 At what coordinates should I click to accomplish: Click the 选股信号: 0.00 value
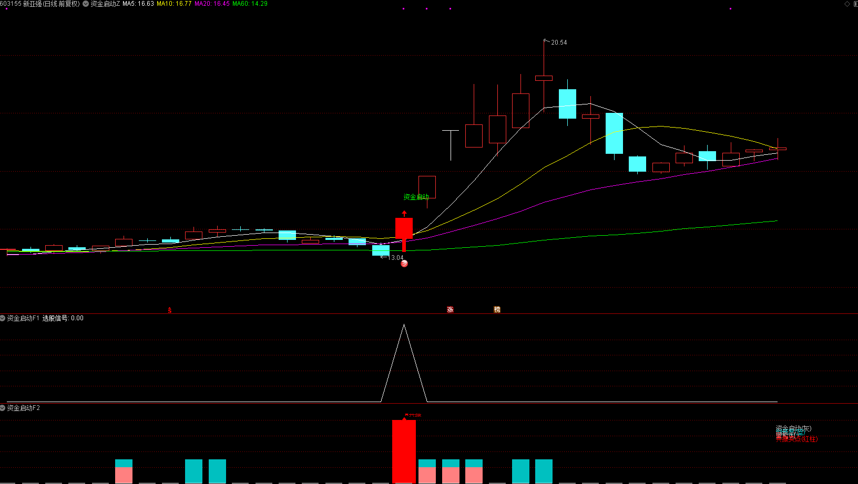click(63, 318)
